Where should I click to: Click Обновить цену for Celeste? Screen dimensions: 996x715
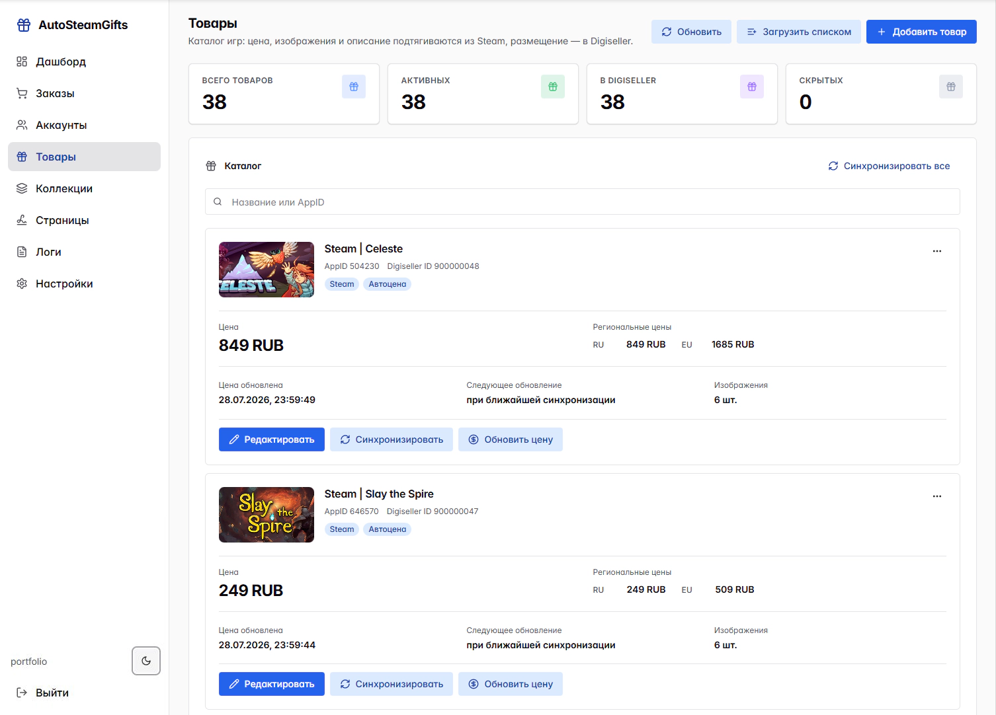511,439
